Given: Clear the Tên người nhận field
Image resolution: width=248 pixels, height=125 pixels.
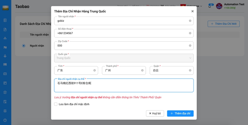Looking at the screenshot, I should pos(190,21).
